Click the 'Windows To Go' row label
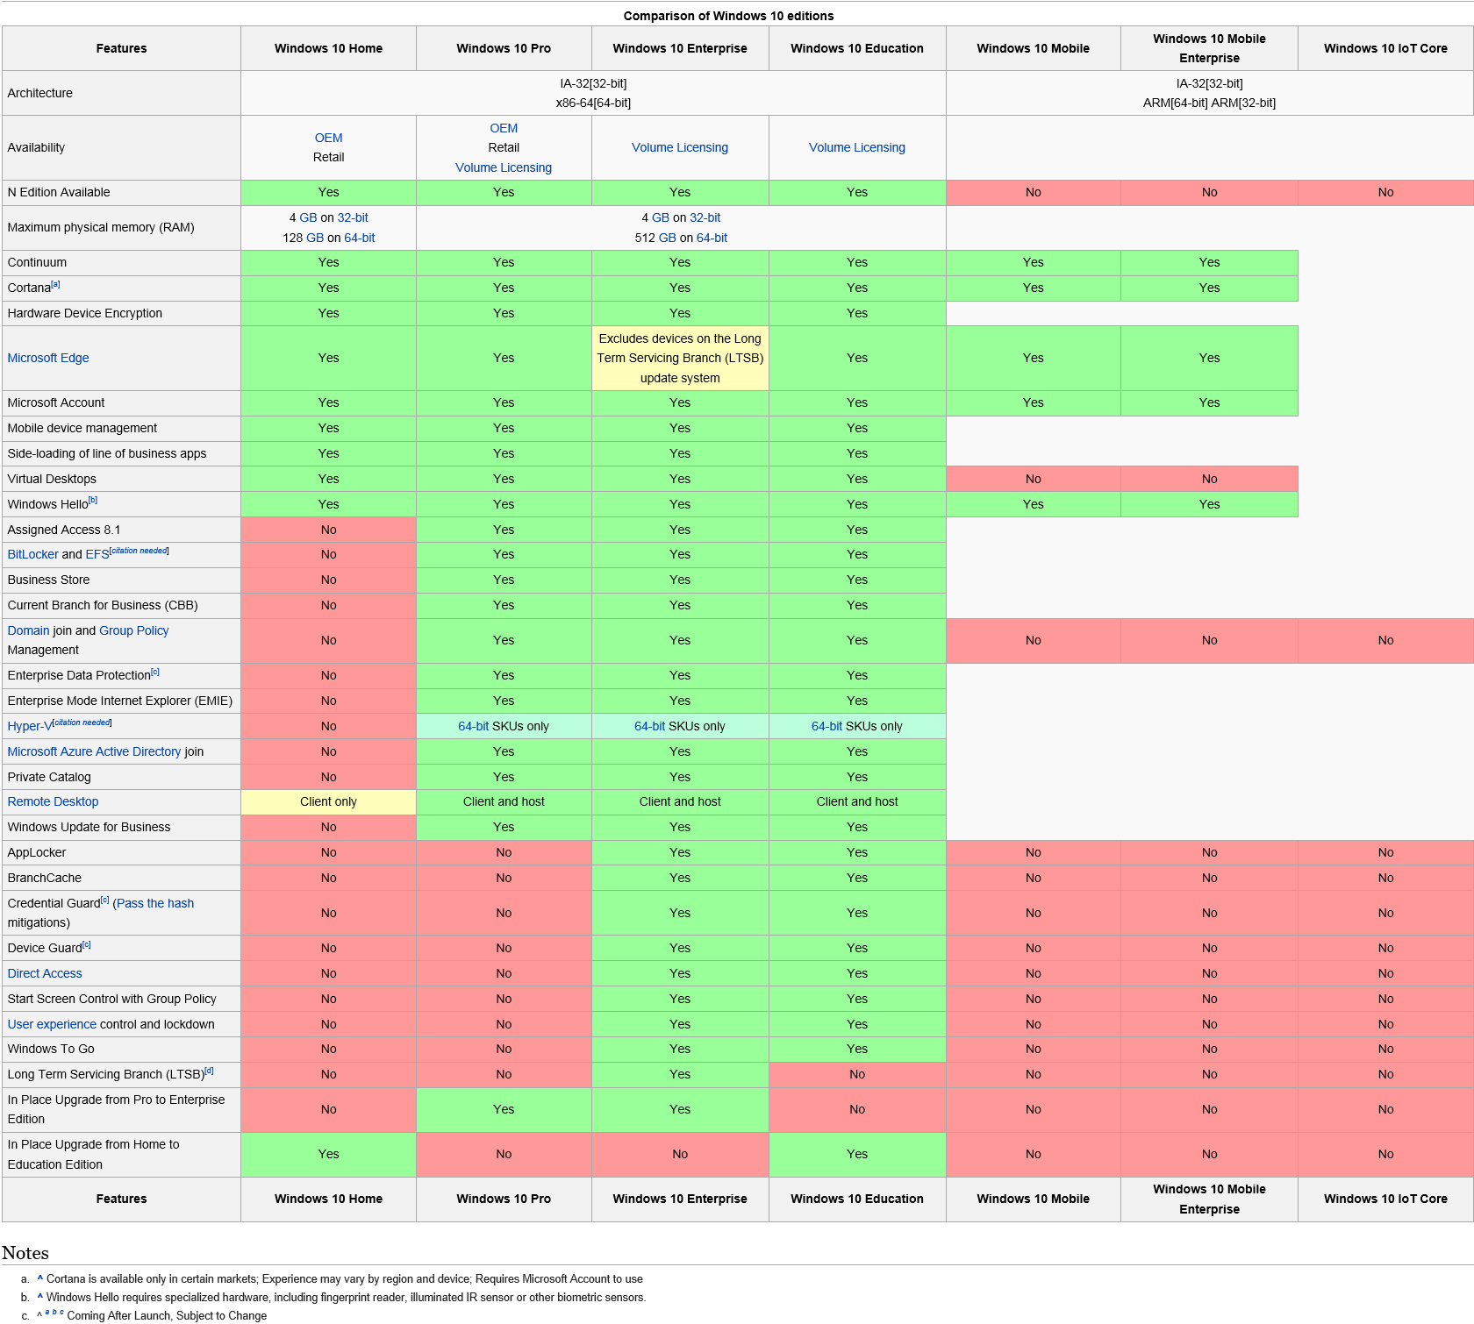 51,1049
